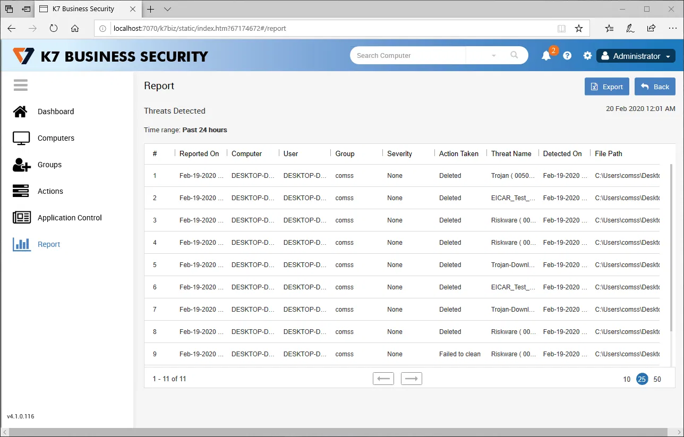This screenshot has height=437, width=684.
Task: Go to the previous results page arrow
Action: click(383, 379)
